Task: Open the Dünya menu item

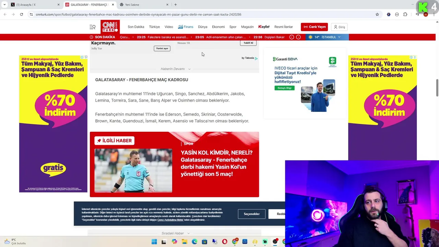Action: click(x=203, y=27)
